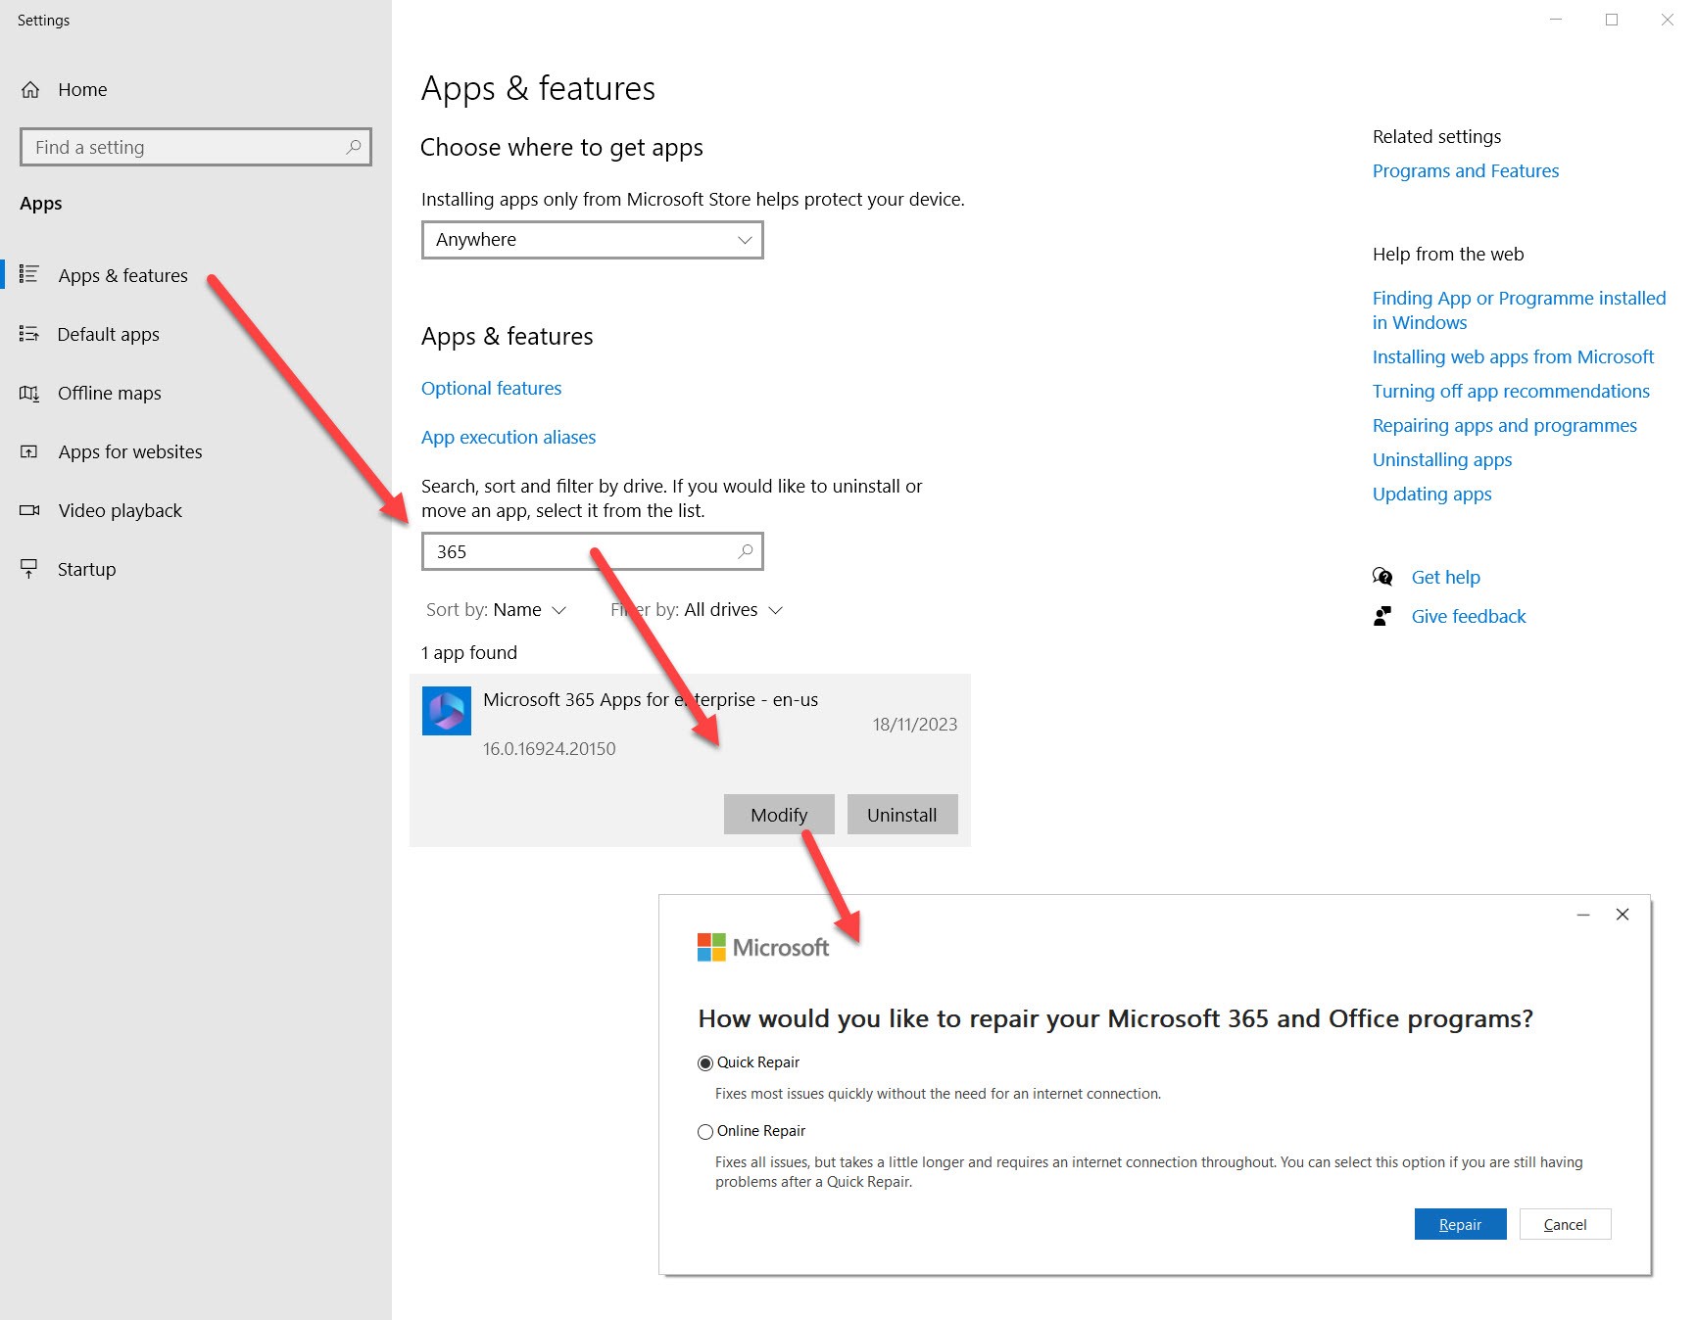Select the Quick Repair radio option

(x=705, y=1063)
